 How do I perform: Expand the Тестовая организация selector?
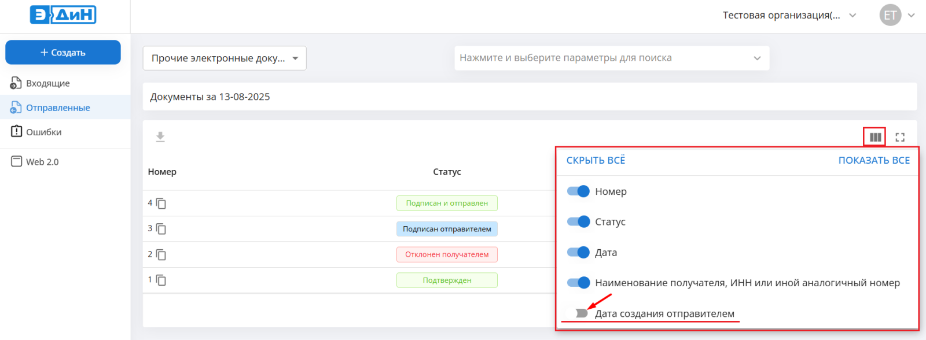coord(789,16)
